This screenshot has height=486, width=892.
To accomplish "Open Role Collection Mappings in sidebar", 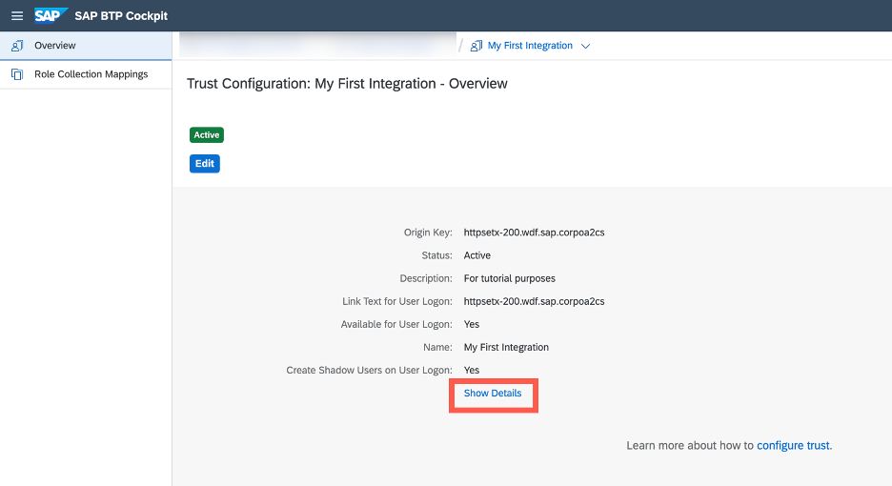I will pos(86,74).
